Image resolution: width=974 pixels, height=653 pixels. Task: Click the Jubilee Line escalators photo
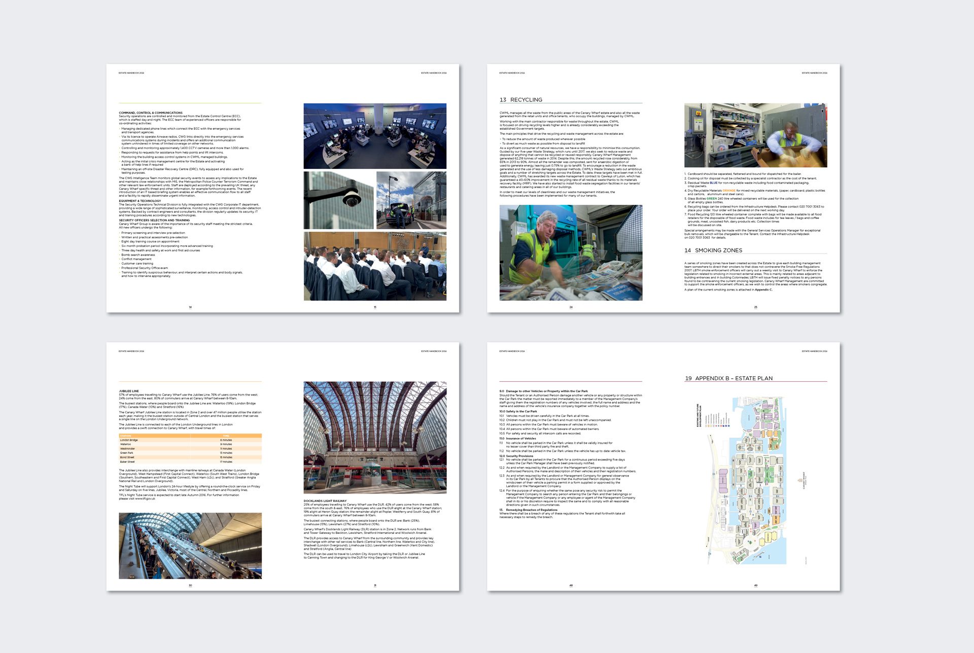(x=190, y=546)
